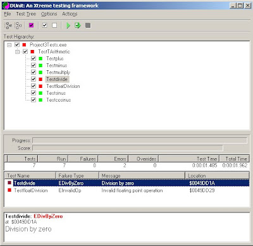Click the Errors column header
The width and height of the screenshot is (253, 246).
point(113,159)
